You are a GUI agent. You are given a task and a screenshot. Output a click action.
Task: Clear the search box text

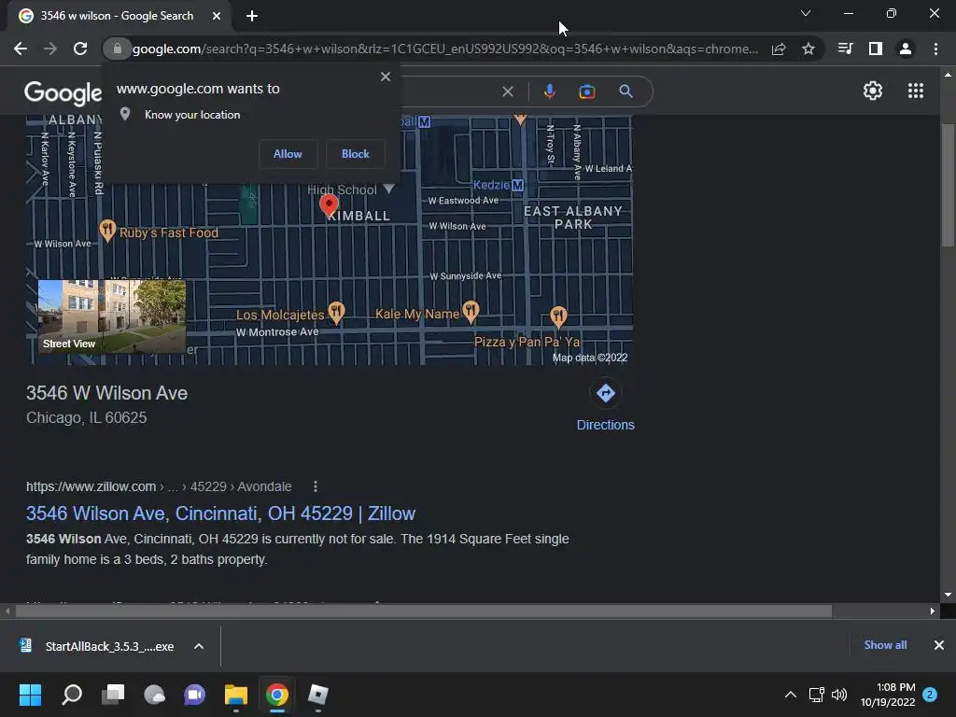pyautogui.click(x=507, y=91)
